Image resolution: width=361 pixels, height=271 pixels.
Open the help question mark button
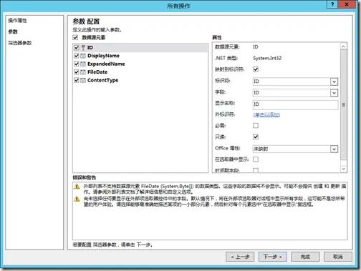point(332,4)
